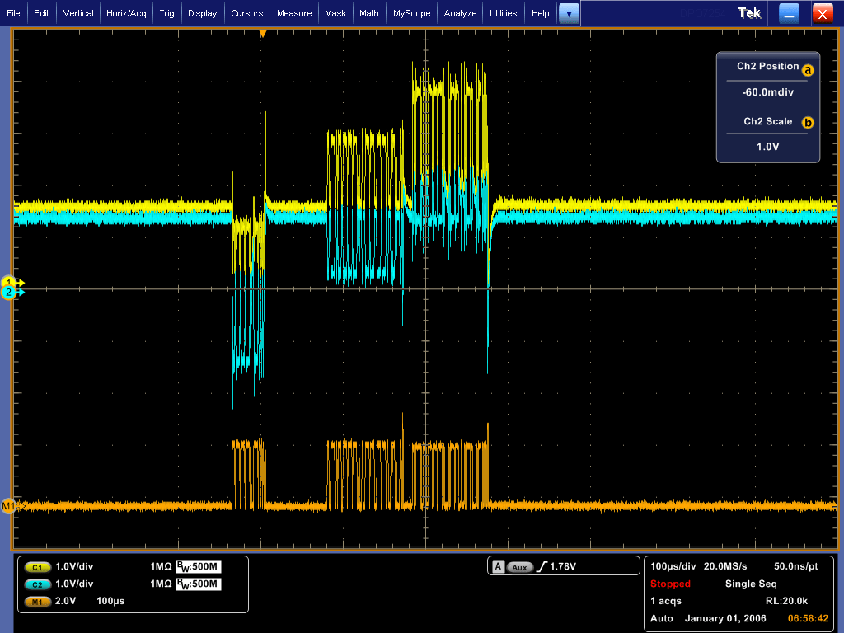Click the cyan C2 channel badge
Screen dimensions: 844x633
[x=37, y=584]
